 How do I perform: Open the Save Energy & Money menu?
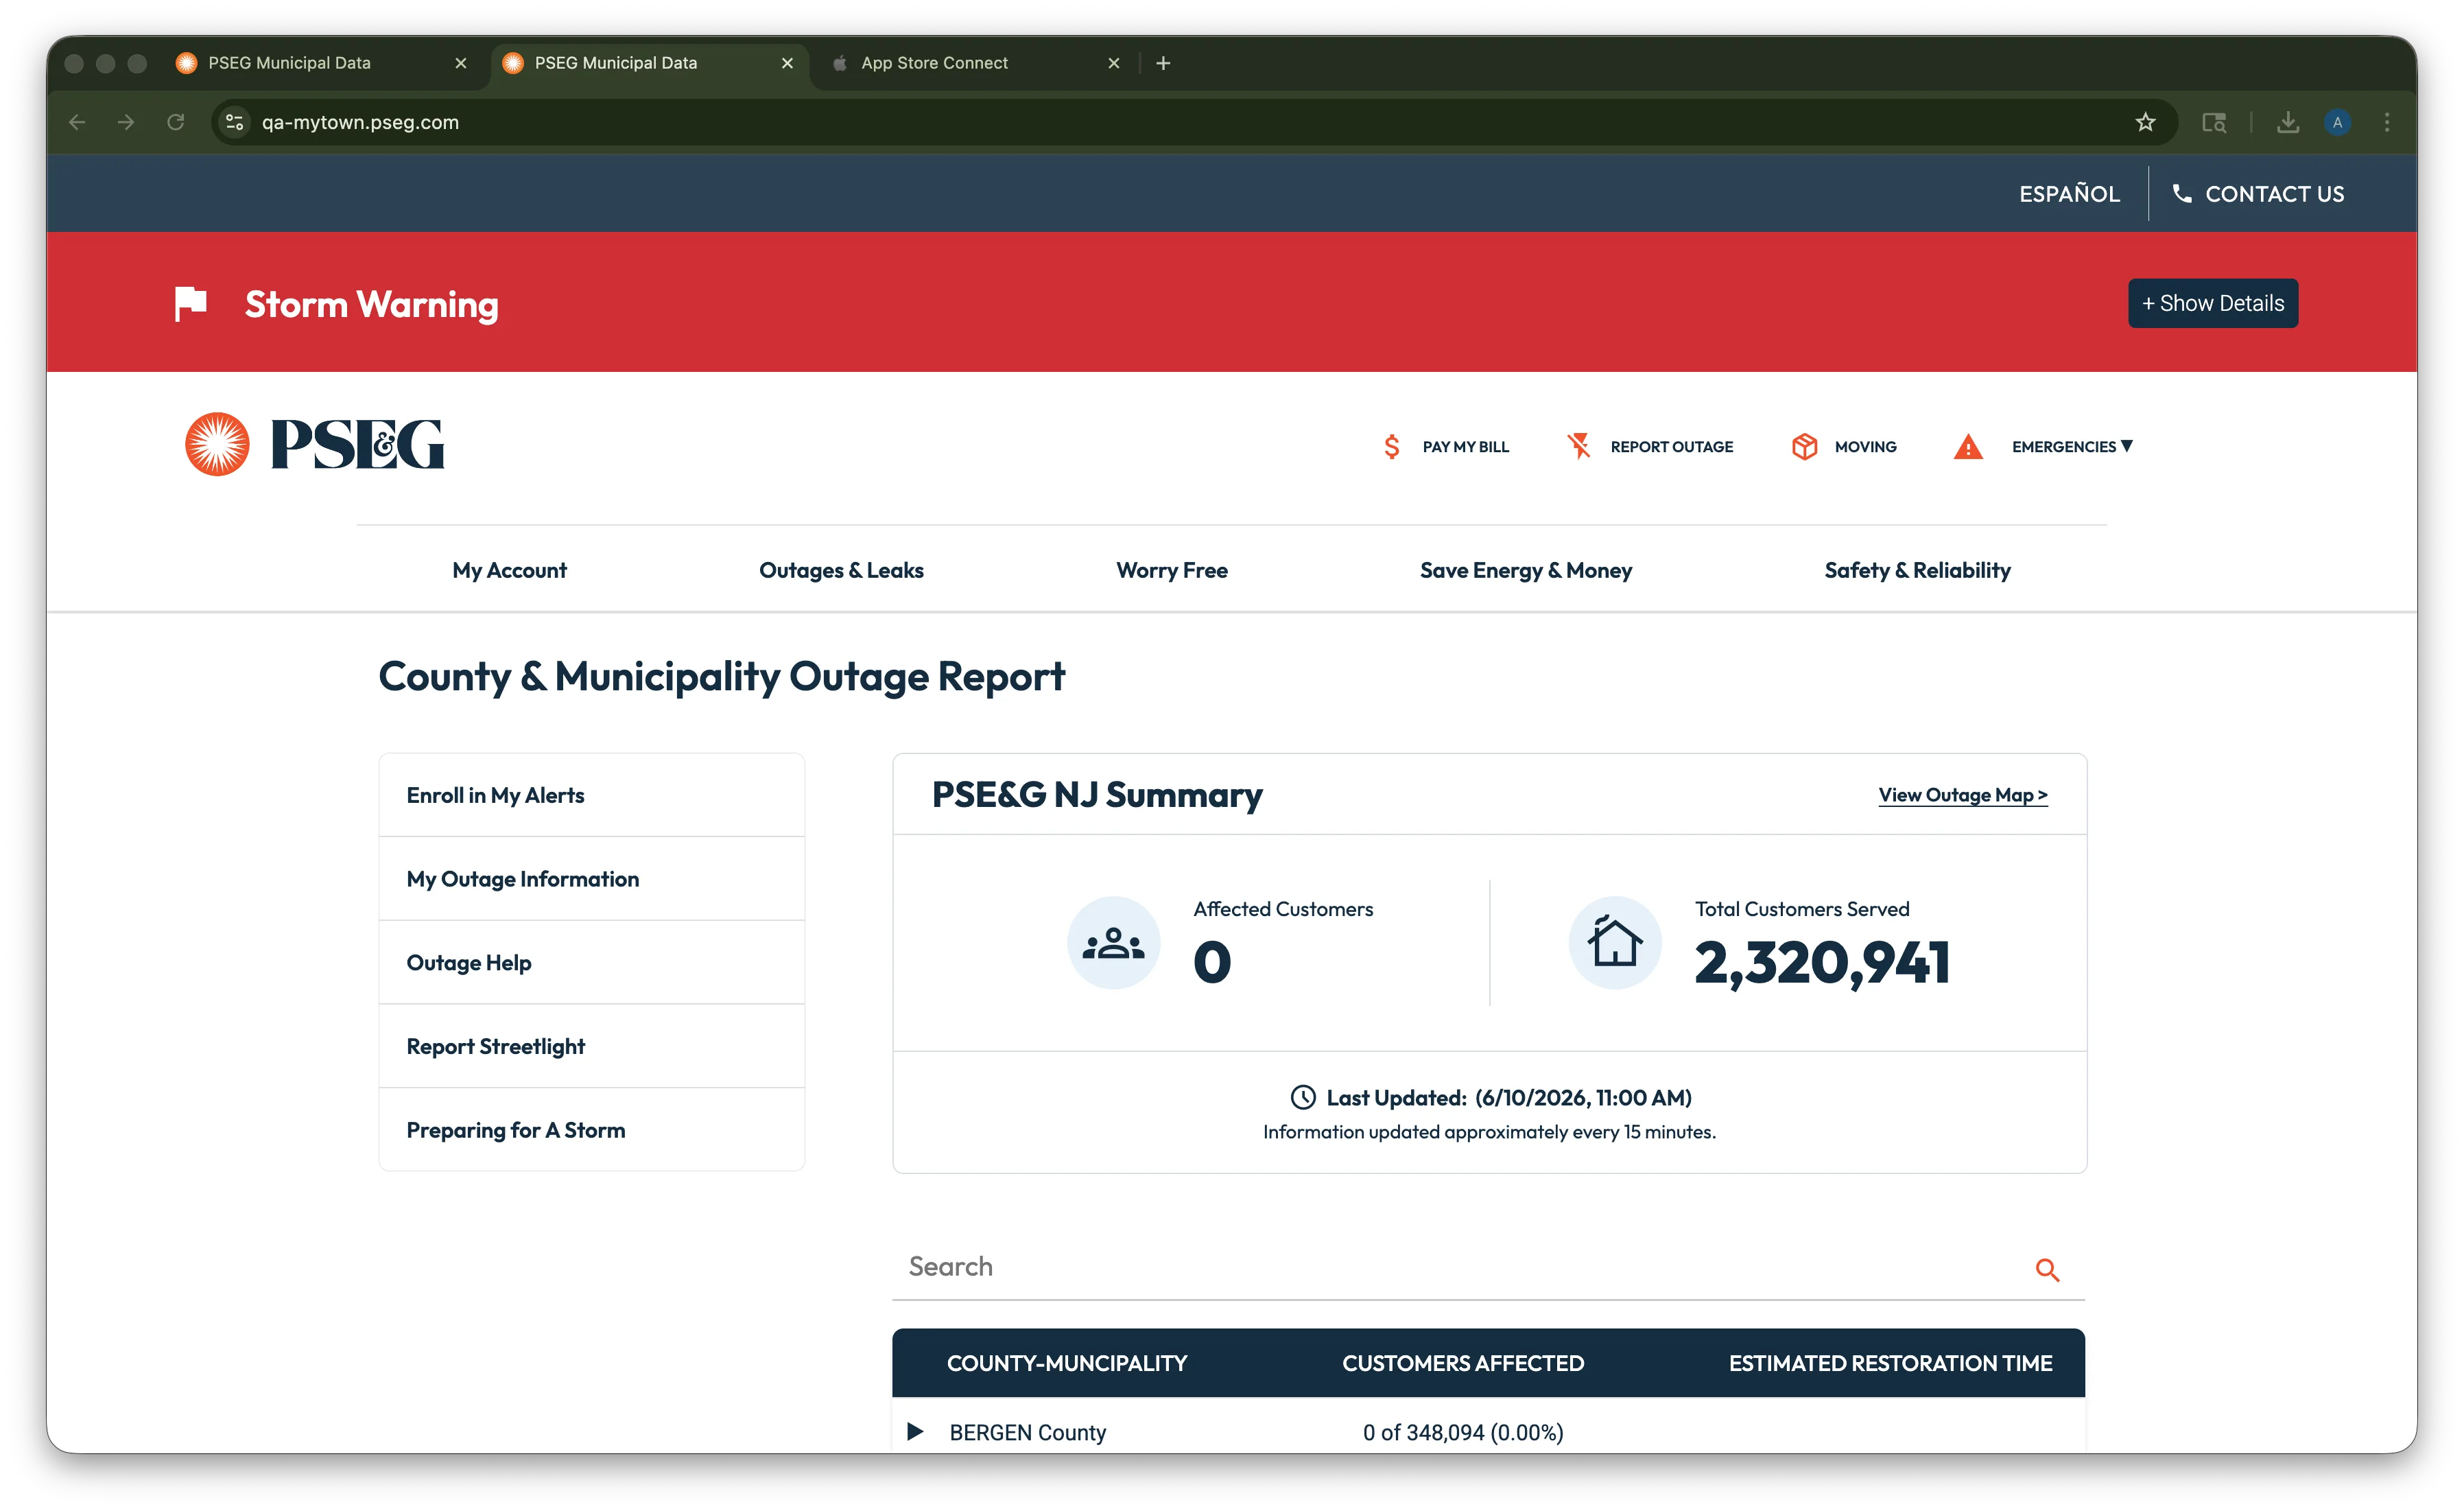[1526, 571]
